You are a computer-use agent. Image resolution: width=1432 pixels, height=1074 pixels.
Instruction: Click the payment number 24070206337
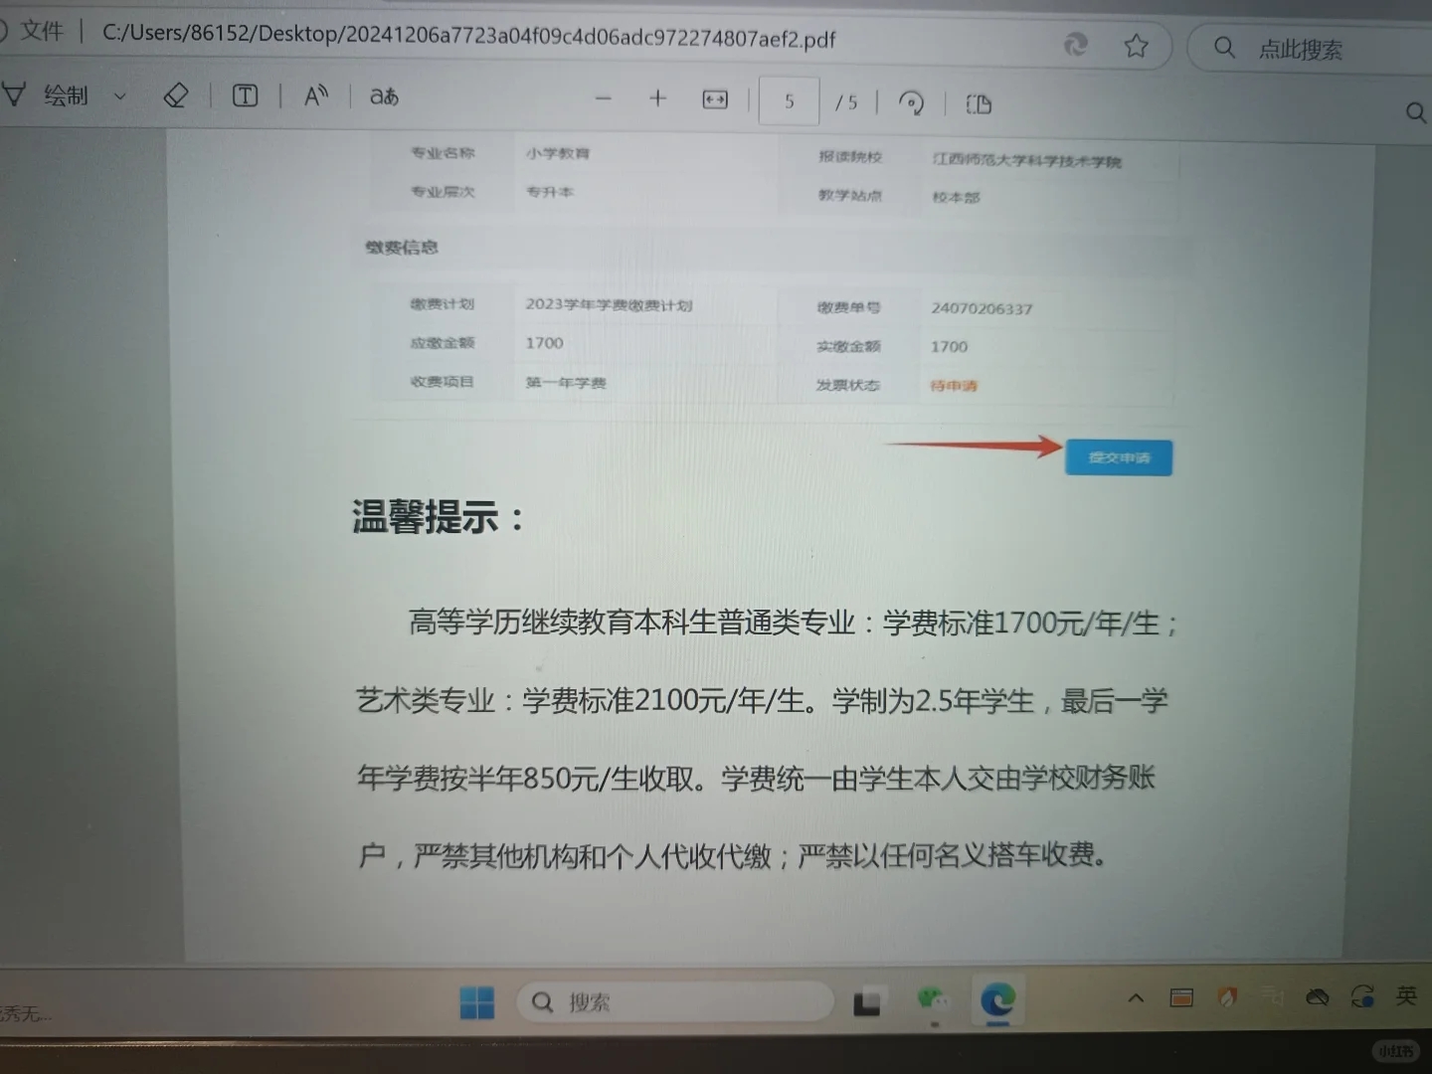982,308
